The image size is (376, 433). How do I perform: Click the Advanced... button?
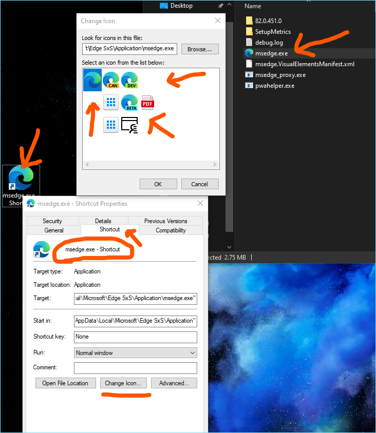click(174, 383)
